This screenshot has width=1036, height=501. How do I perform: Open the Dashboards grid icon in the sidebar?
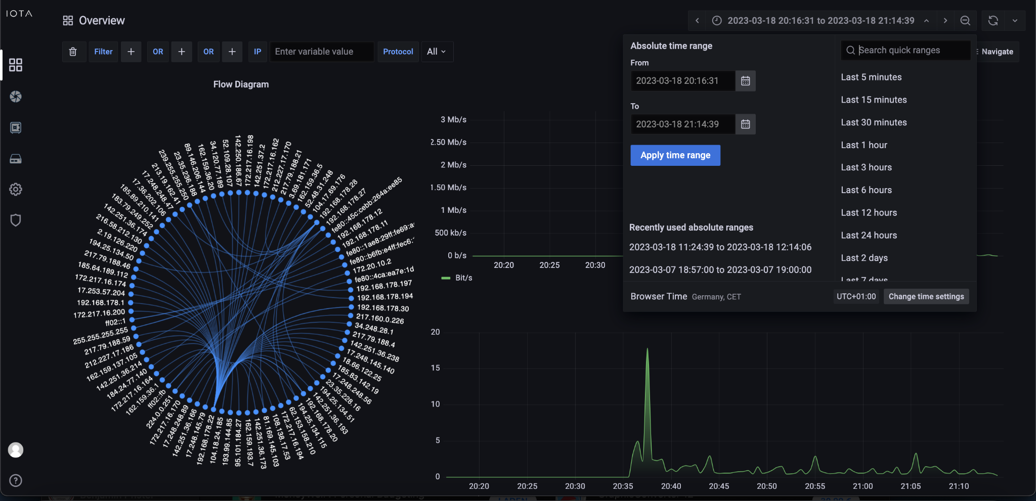tap(16, 65)
